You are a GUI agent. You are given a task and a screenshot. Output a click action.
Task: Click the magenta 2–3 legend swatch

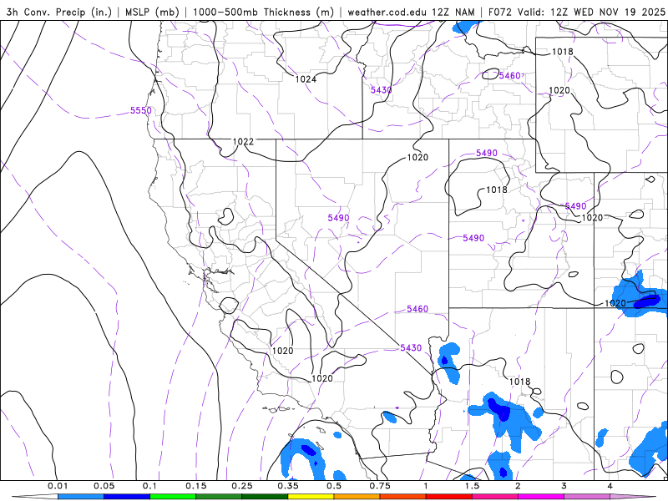pos(541,497)
